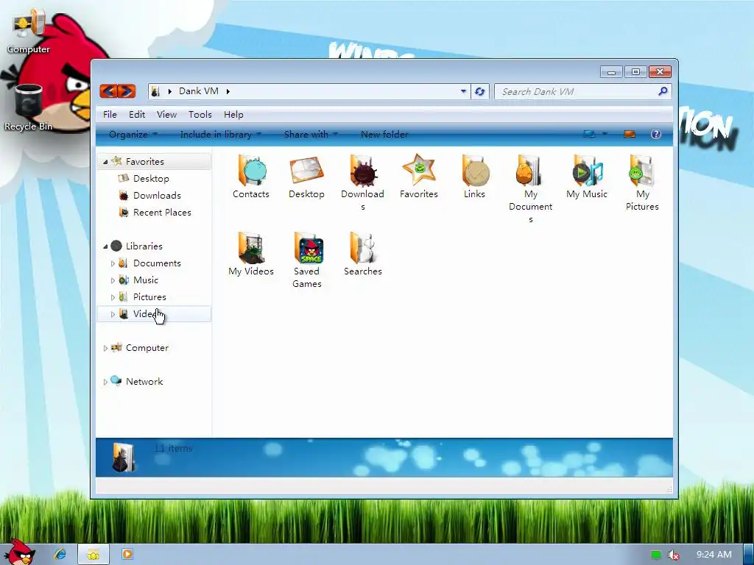Open the Angry Birds Start button
The height and width of the screenshot is (565, 754).
tap(19, 552)
